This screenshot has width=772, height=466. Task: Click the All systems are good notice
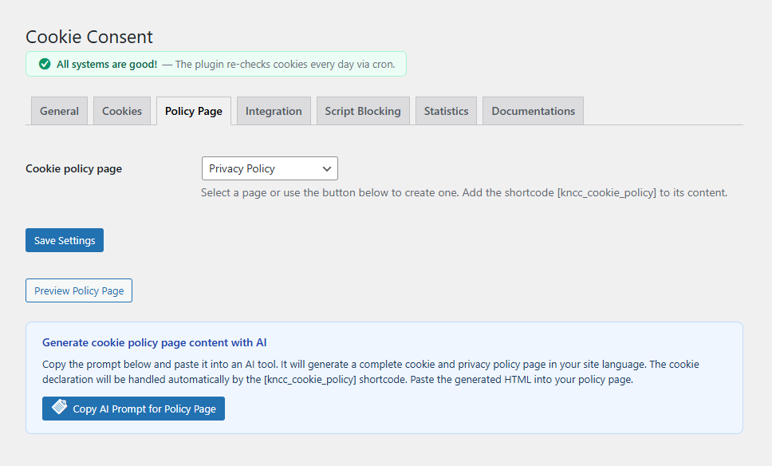tap(215, 64)
